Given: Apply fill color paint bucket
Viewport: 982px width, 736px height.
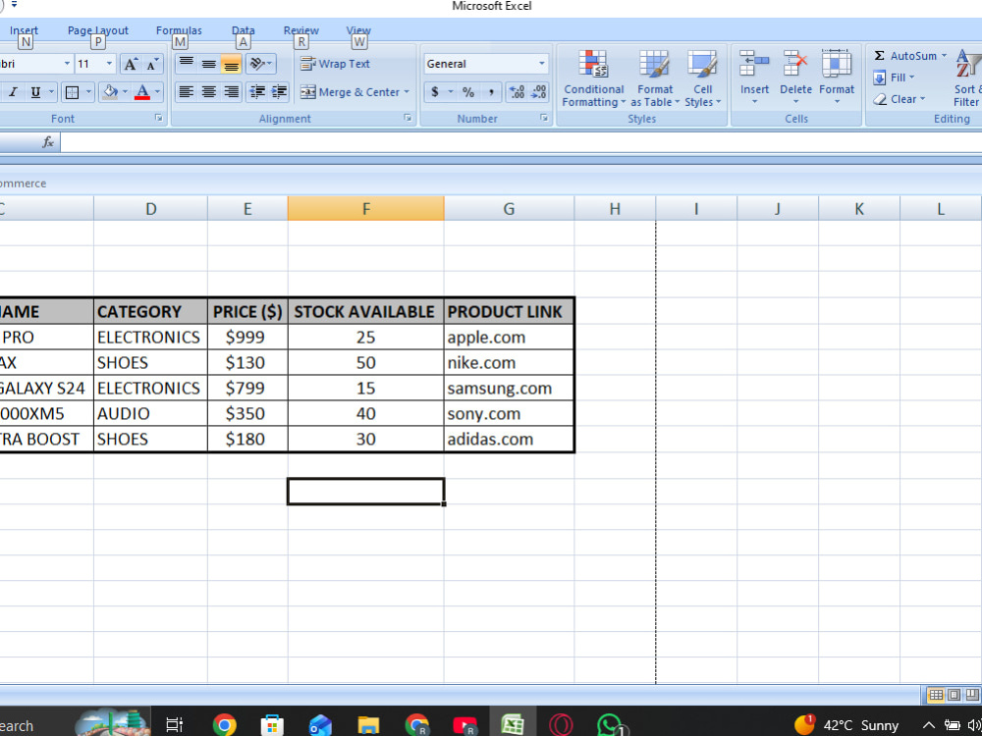Looking at the screenshot, I should pyautogui.click(x=110, y=92).
